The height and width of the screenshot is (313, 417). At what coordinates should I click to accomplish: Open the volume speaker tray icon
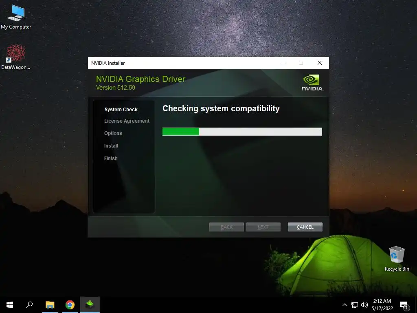click(364, 305)
